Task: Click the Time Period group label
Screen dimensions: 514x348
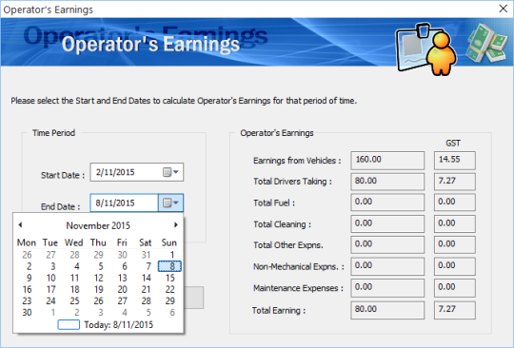Action: 53,133
